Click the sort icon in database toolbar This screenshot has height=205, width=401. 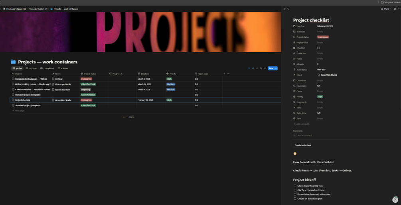pyautogui.click(x=253, y=68)
